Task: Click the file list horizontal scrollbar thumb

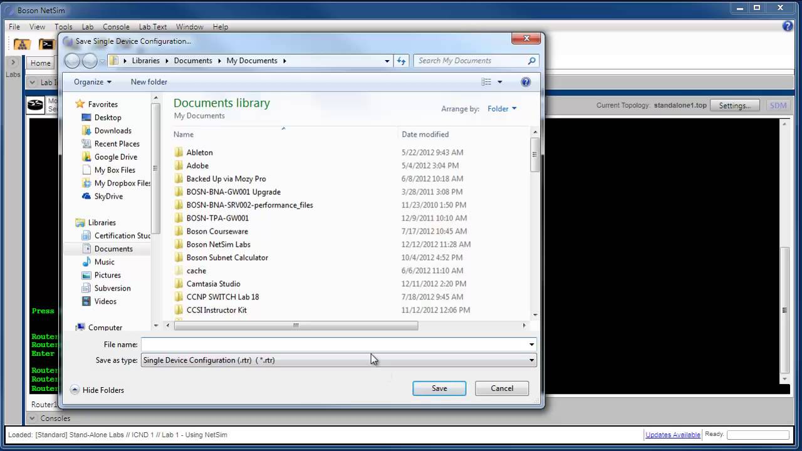Action: click(x=295, y=325)
